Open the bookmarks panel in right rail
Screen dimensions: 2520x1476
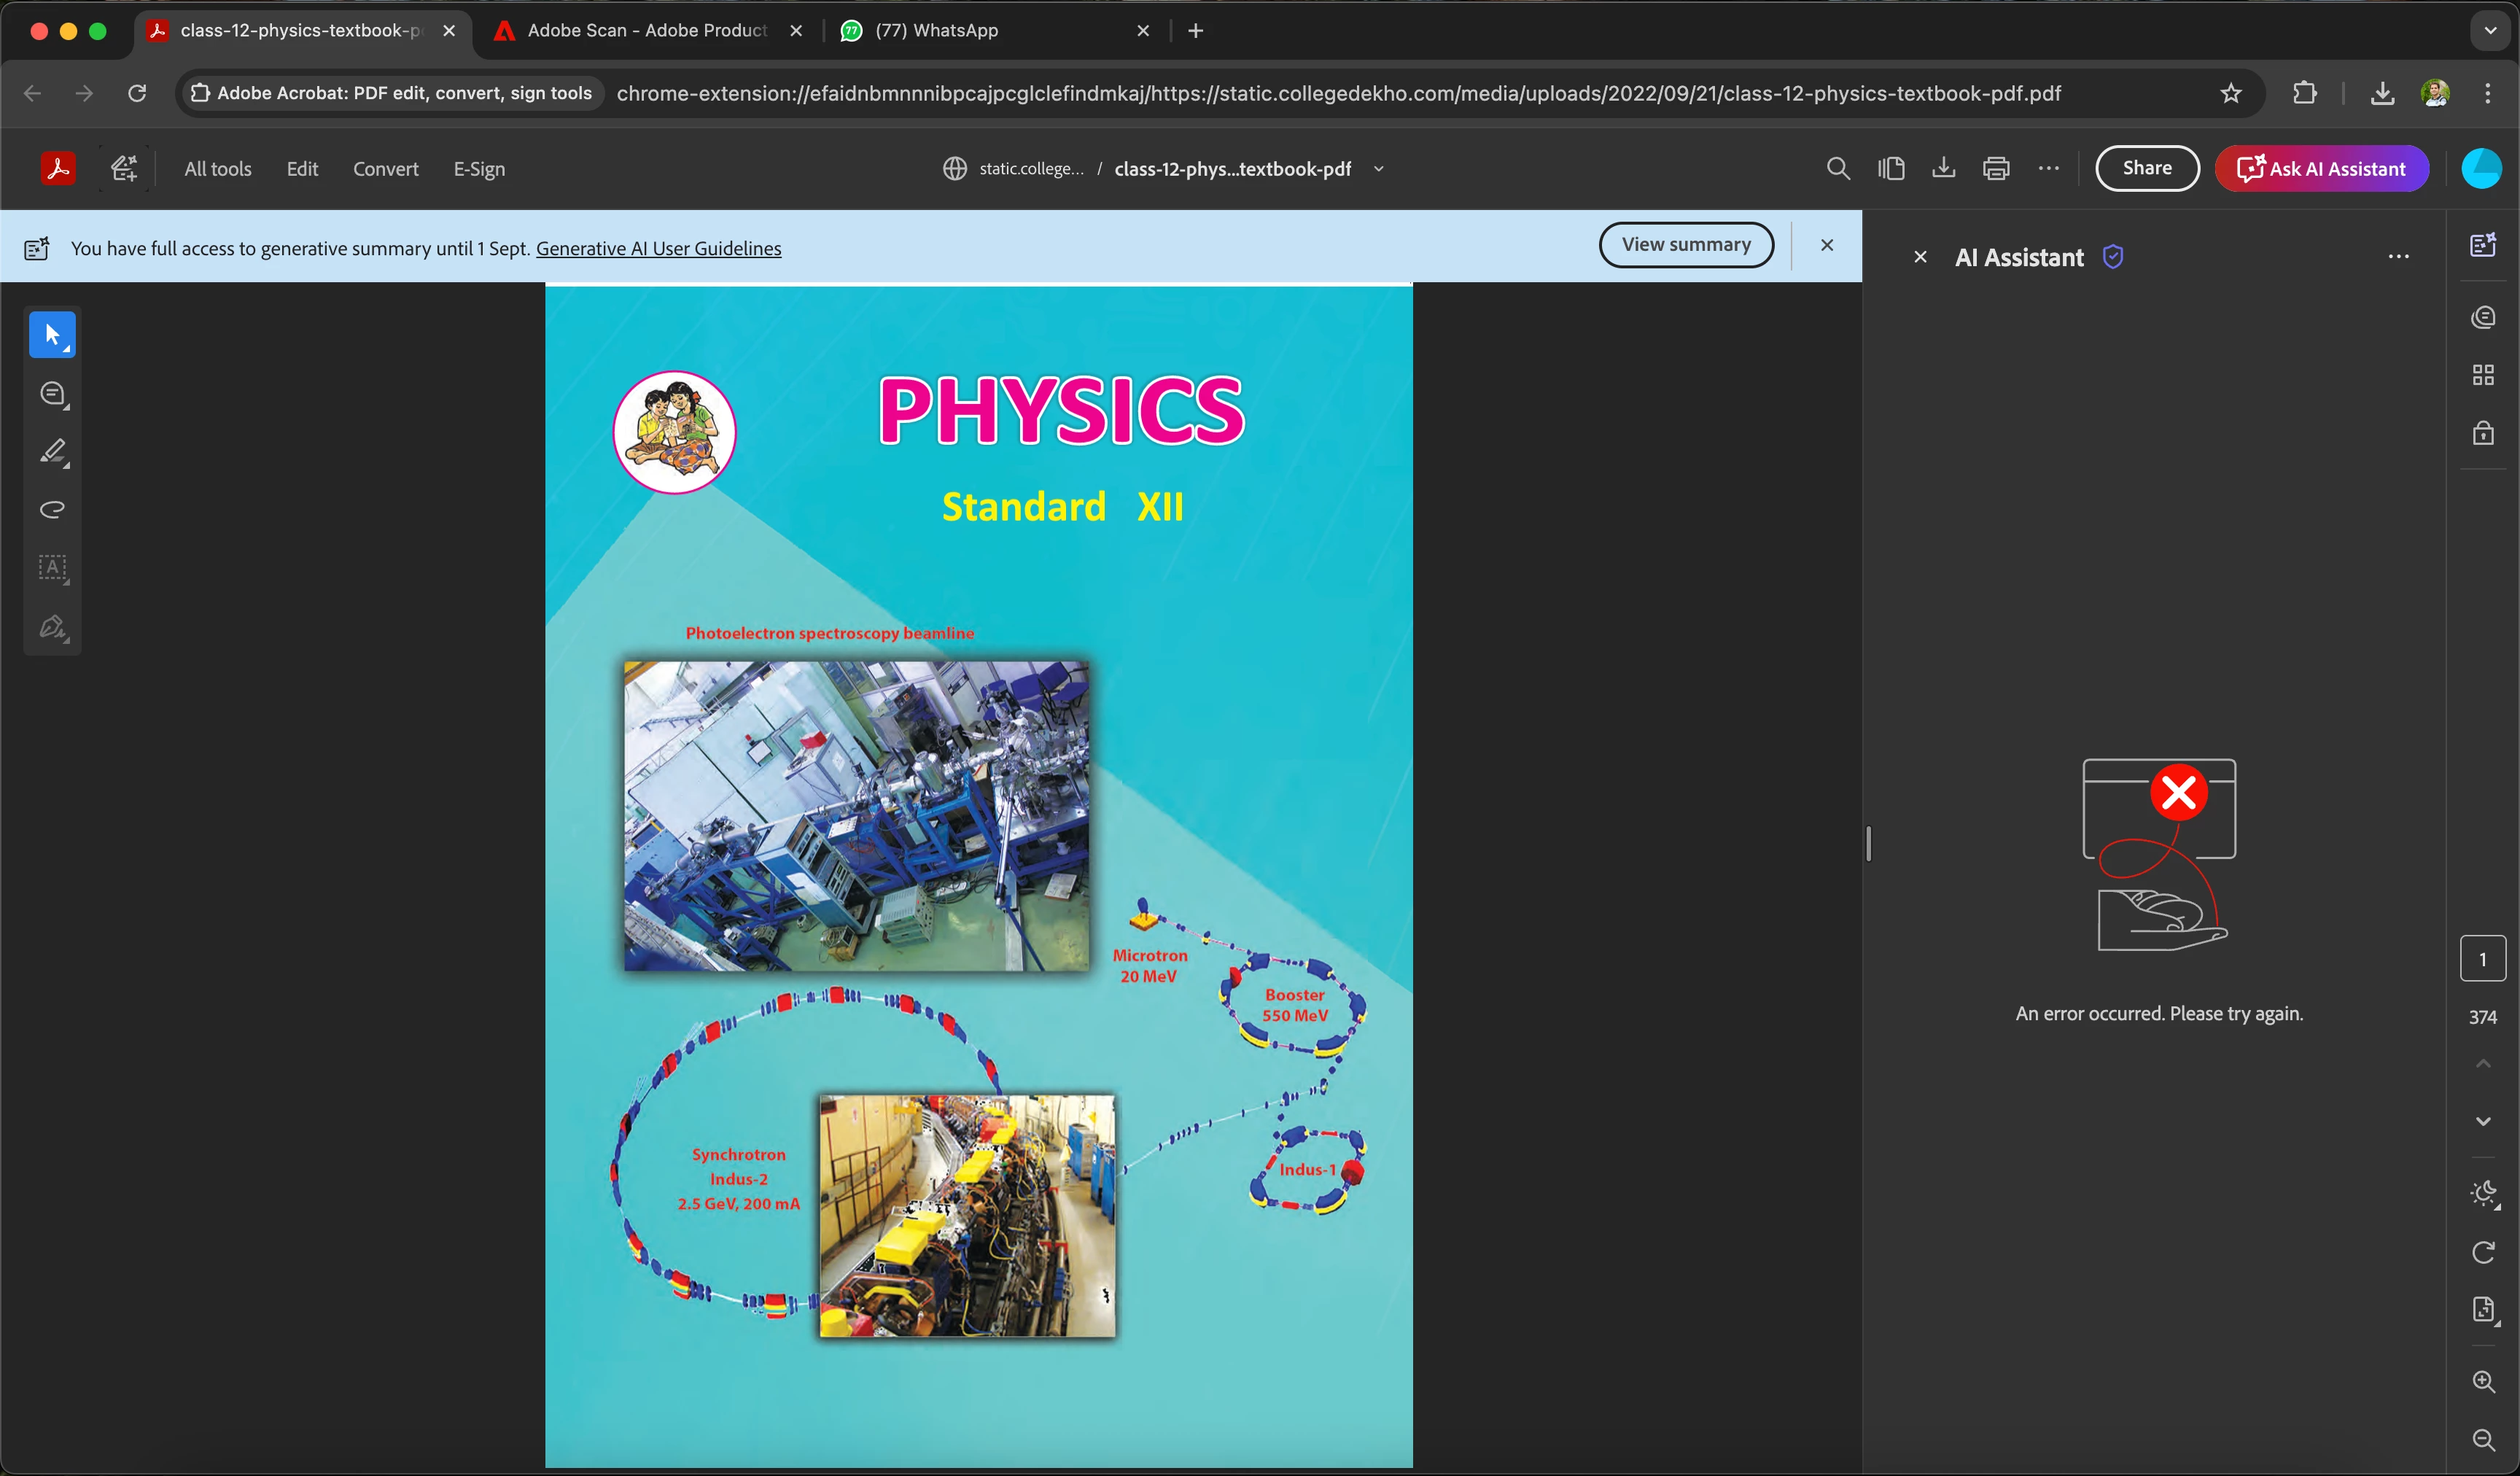pyautogui.click(x=2483, y=433)
